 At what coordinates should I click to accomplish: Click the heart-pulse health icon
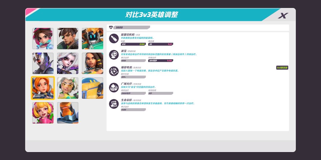tap(111, 27)
